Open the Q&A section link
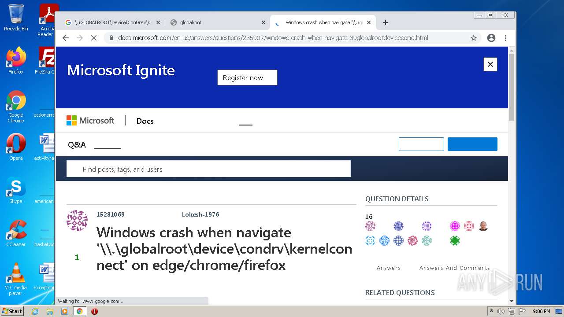Screen dimensions: 564x317 (77, 145)
